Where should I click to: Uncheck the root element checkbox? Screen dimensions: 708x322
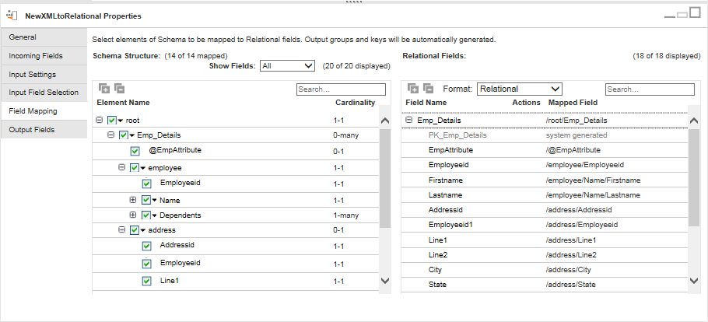pyautogui.click(x=112, y=121)
